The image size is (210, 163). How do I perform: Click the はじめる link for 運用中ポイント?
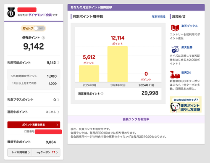tap(50, 112)
